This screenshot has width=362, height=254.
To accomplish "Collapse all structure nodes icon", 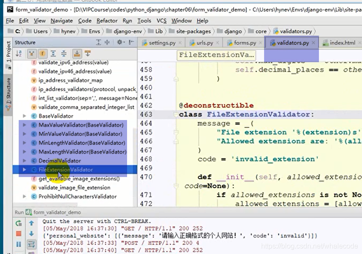I will pyautogui.click(x=64, y=53).
